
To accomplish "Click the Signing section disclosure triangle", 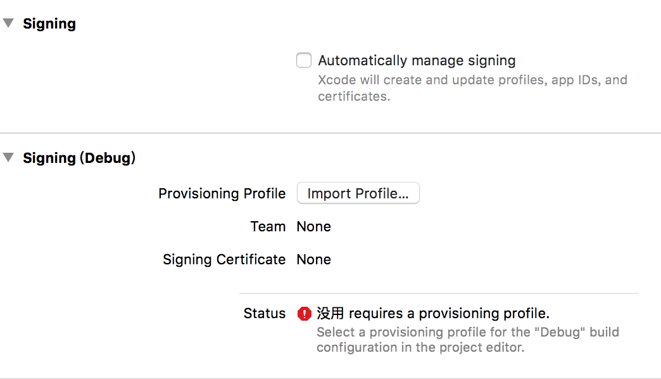I will pyautogui.click(x=8, y=23).
